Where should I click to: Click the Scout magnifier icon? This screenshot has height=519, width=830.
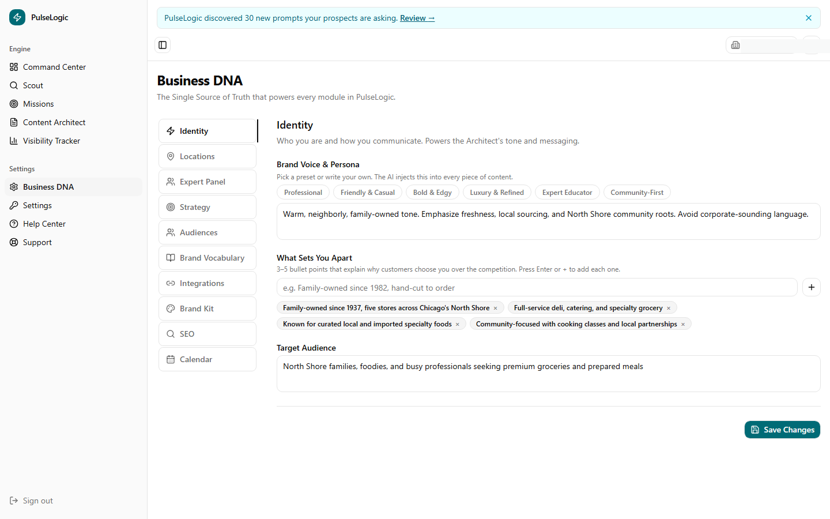(x=14, y=85)
